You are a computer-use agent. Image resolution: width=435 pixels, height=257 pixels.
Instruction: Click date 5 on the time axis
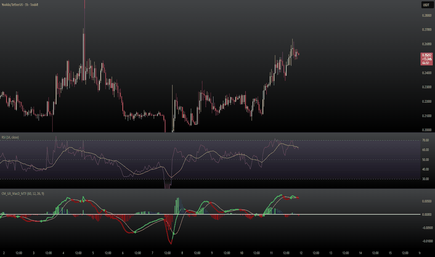tap(93, 253)
